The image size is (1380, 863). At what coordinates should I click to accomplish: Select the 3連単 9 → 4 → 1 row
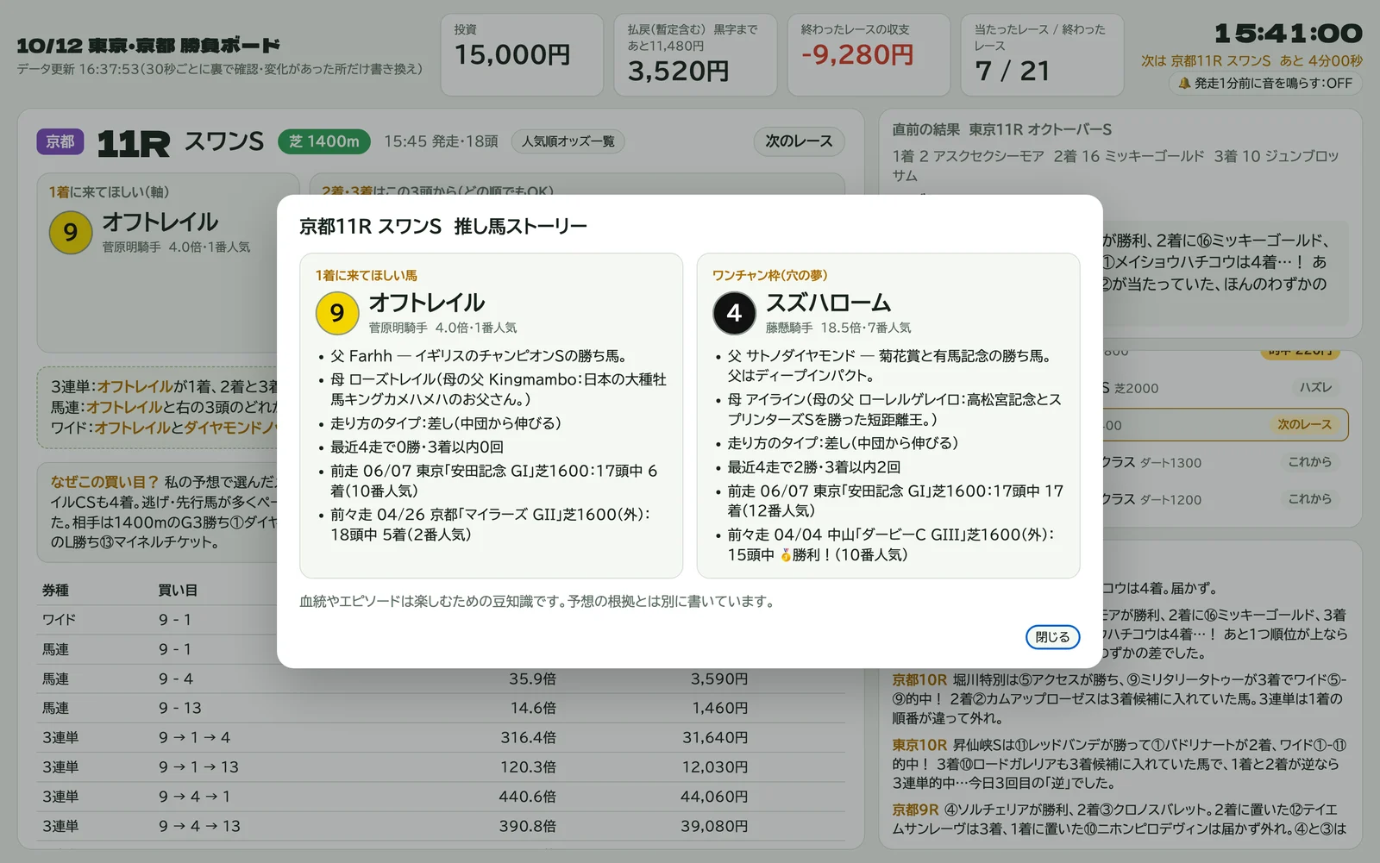(441, 797)
